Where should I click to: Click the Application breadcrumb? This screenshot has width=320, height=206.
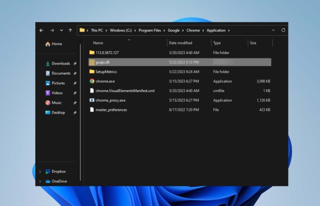(x=216, y=31)
